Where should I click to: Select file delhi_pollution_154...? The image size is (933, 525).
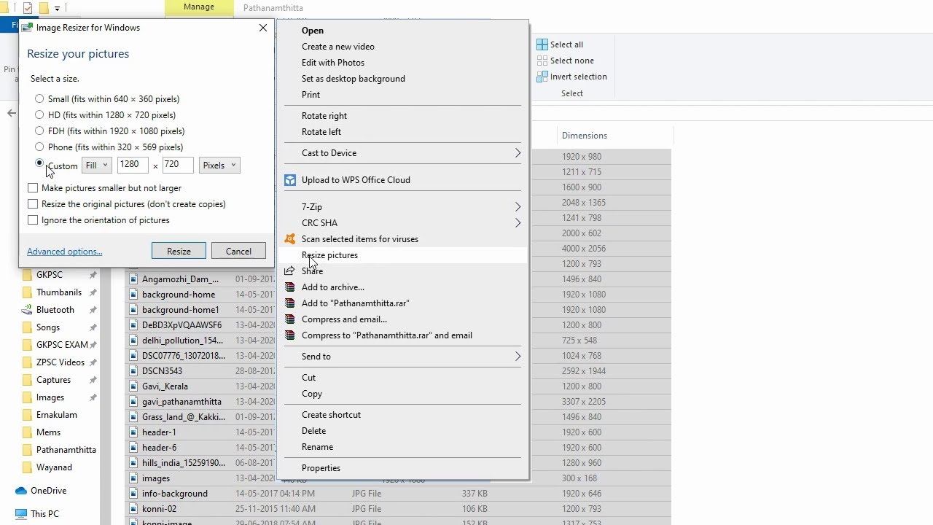(x=183, y=341)
